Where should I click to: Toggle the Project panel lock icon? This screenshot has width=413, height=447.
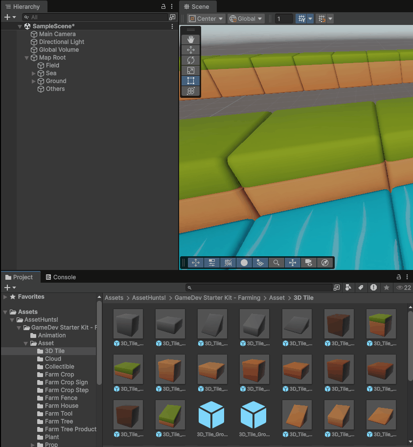[399, 277]
